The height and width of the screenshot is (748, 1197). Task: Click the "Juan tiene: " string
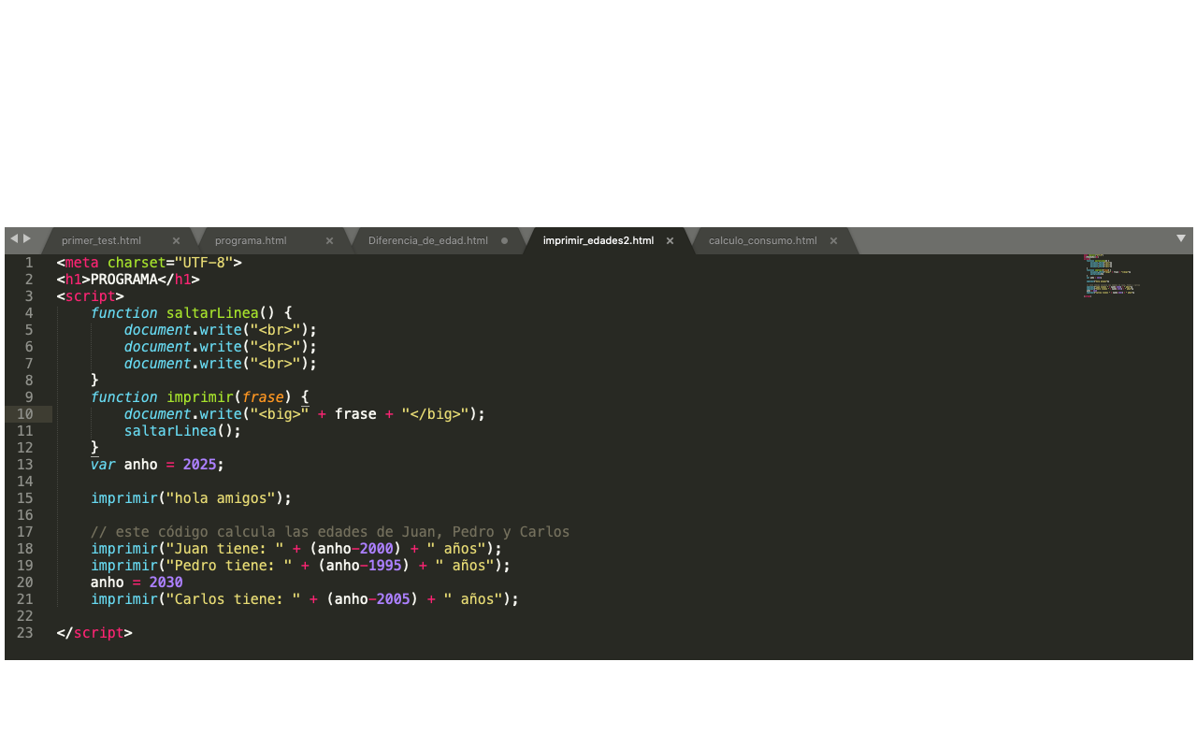click(225, 549)
